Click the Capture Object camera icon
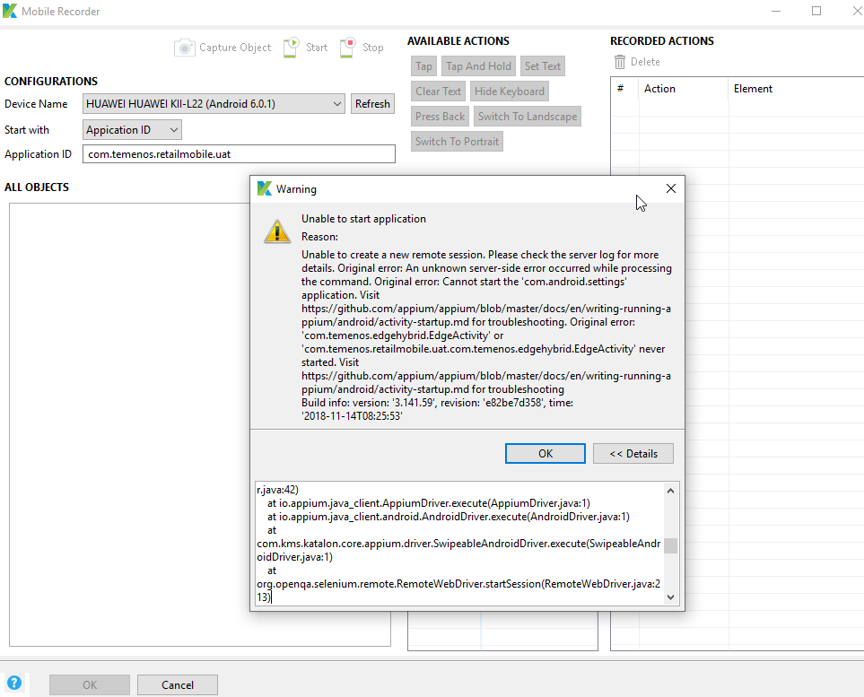 coord(187,47)
